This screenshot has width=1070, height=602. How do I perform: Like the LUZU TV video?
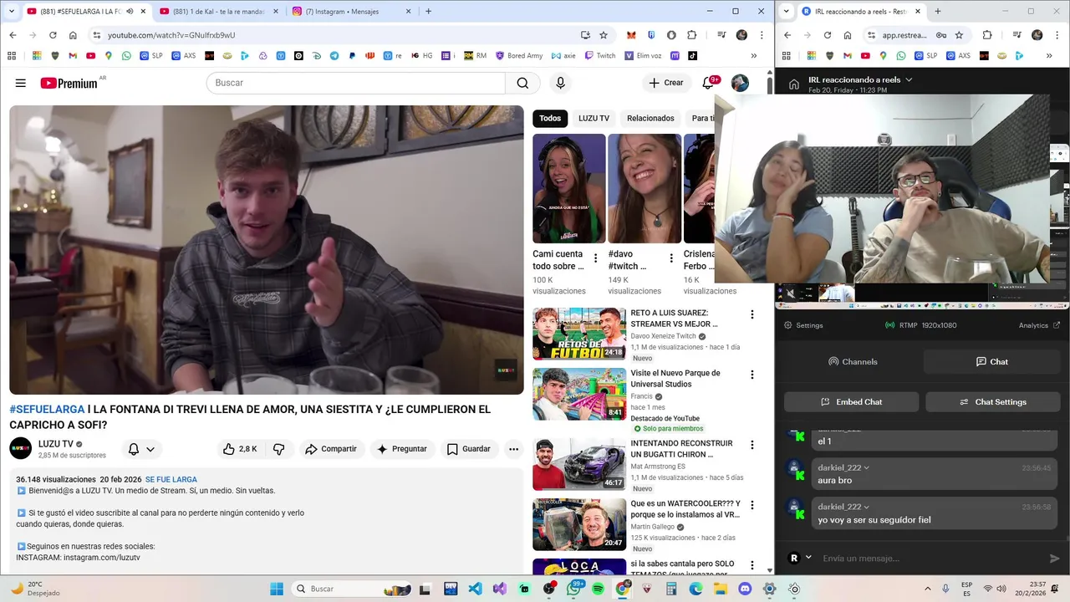(240, 449)
